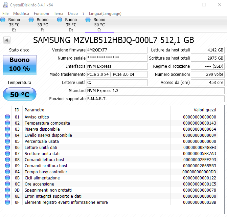The height and width of the screenshot is (217, 227).
Task: Click status orb for Letture unità dati row
Action: pyautogui.click(x=7, y=147)
